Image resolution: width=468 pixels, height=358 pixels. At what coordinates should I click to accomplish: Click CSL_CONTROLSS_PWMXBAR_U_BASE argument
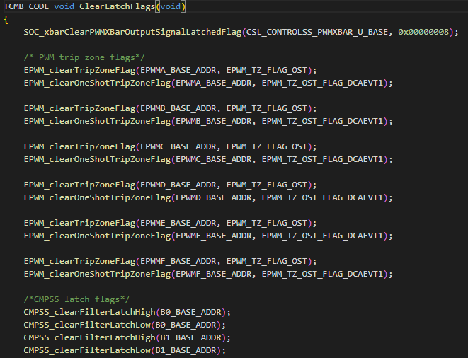pyautogui.click(x=317, y=32)
